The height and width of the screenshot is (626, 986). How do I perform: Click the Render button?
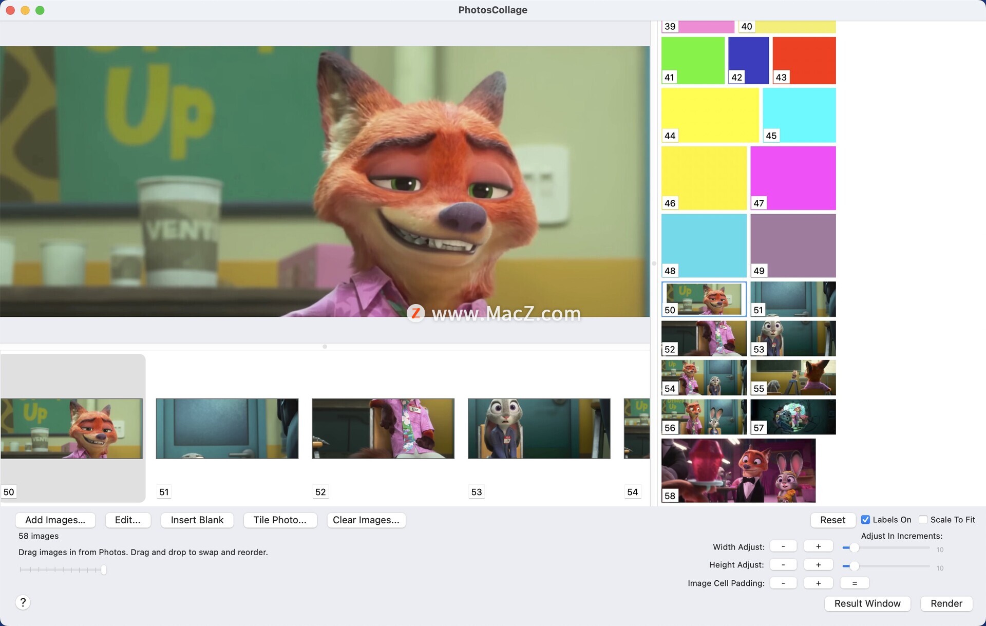click(x=946, y=603)
